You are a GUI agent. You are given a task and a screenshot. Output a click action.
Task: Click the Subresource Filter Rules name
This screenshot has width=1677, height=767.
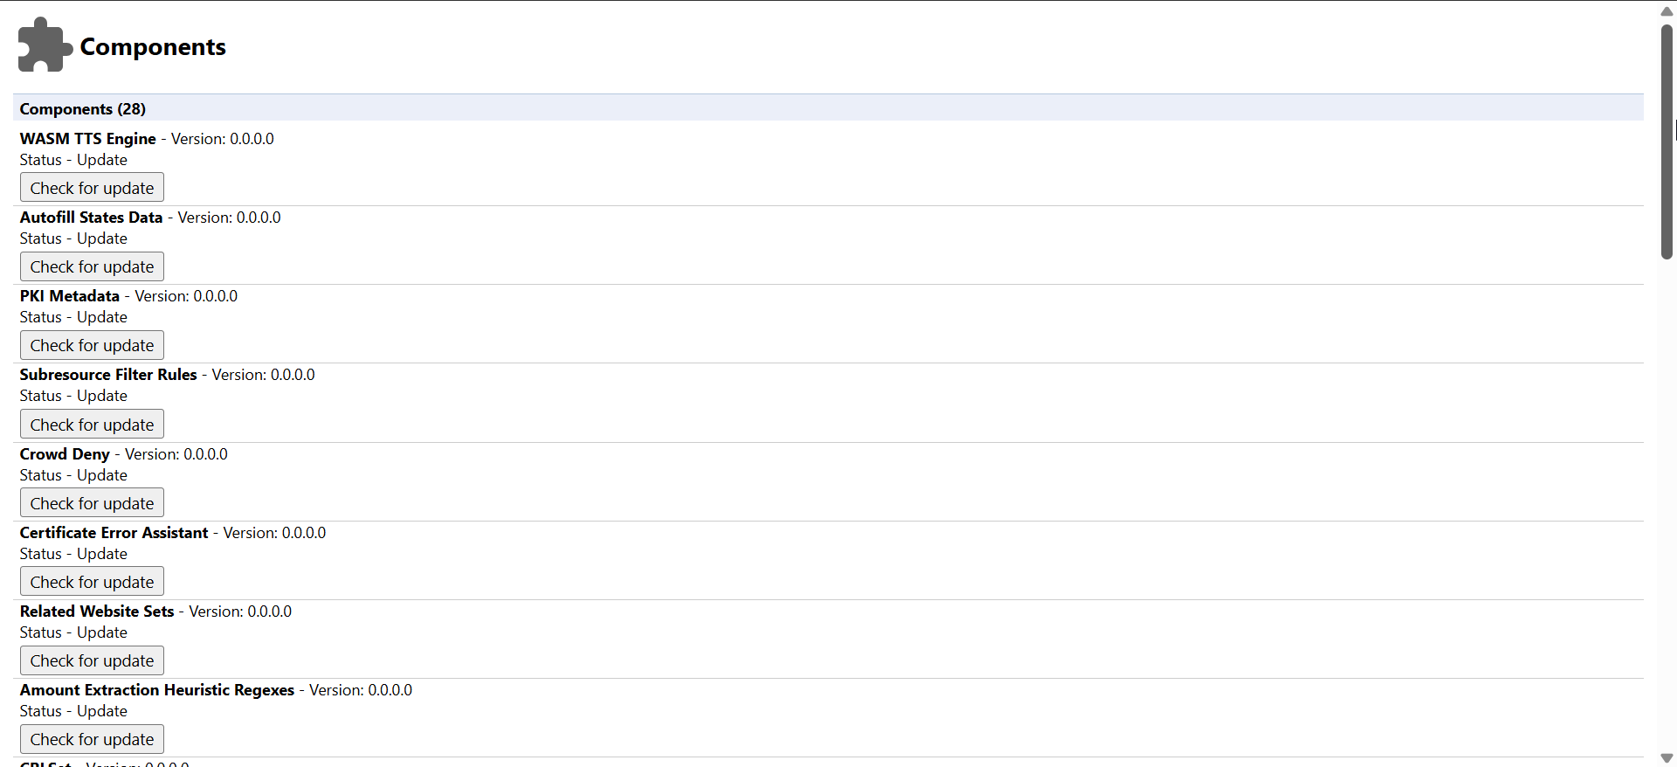(108, 375)
